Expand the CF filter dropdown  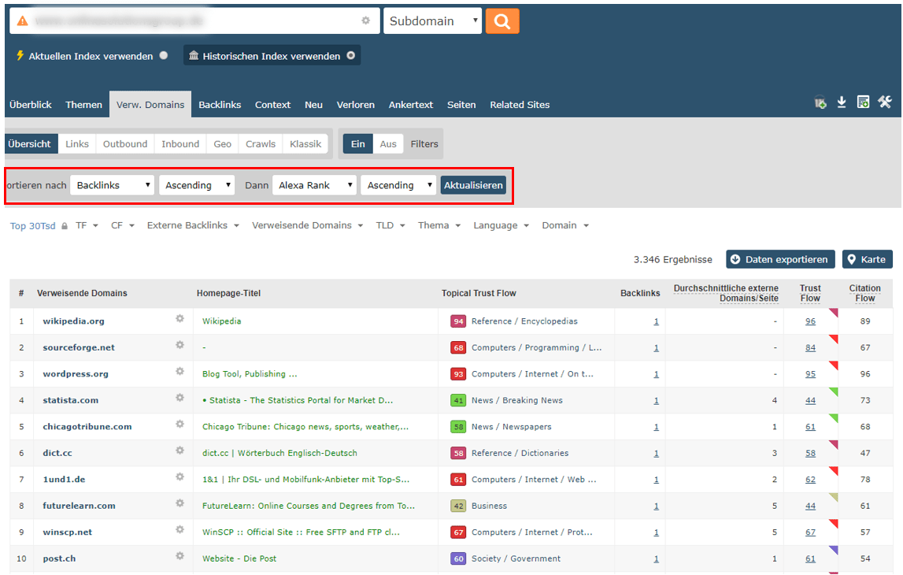pyautogui.click(x=123, y=225)
